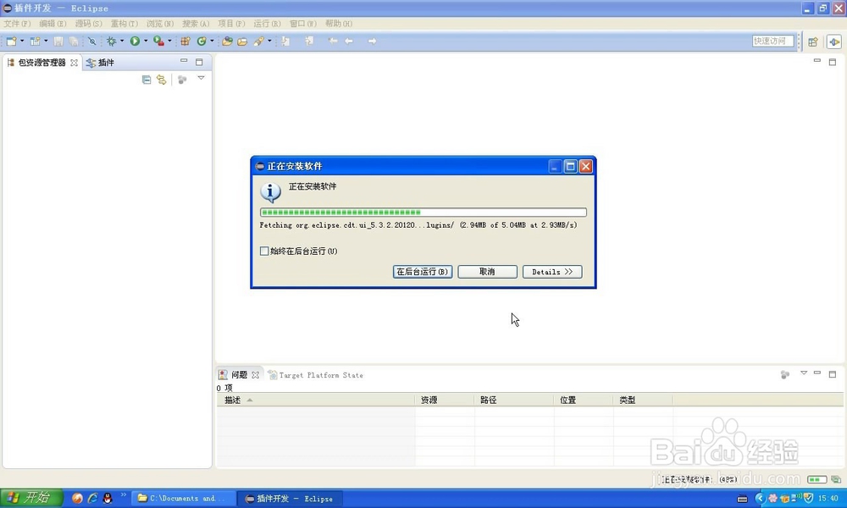Click the 插件开发 - Eclipse taskbar button
Screen dimensions: 847x508
point(290,499)
